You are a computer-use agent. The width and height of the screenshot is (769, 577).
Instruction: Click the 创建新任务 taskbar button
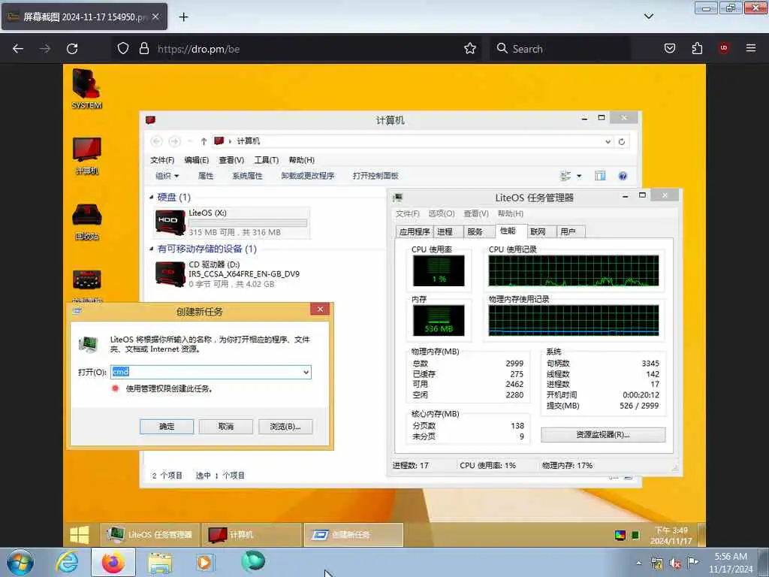tap(354, 535)
